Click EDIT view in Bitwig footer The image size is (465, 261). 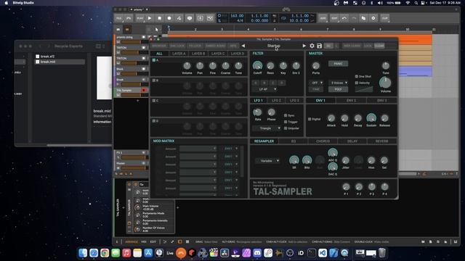(153, 241)
